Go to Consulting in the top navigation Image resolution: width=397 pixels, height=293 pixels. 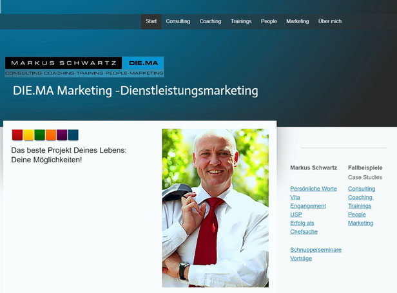[178, 21]
